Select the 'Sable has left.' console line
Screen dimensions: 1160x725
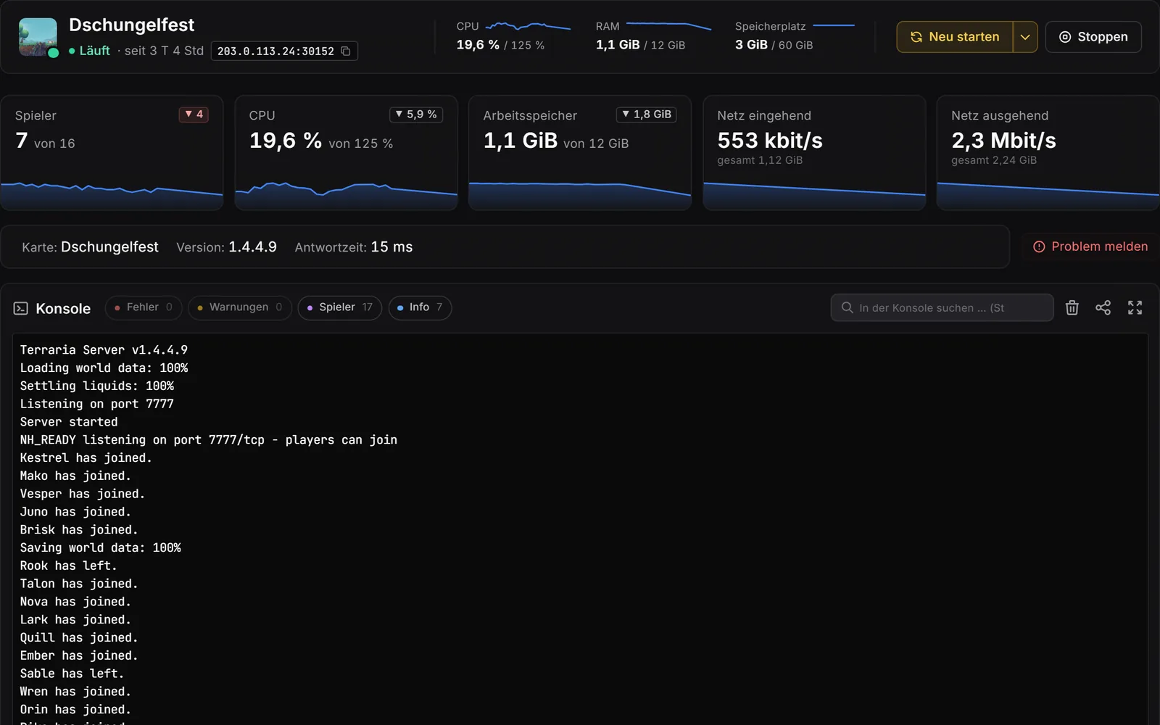point(72,674)
